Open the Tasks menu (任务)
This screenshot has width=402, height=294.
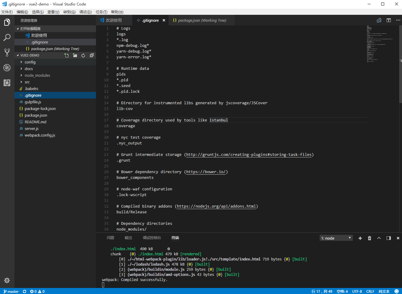[x=101, y=12]
